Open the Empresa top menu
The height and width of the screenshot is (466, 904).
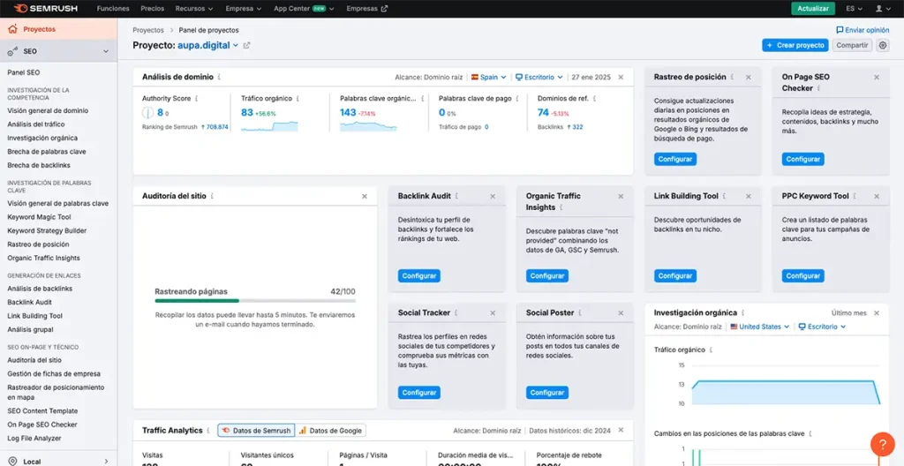[x=244, y=9]
